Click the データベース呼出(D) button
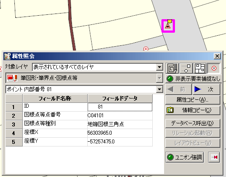The width and height of the screenshot is (226, 177). (x=193, y=123)
